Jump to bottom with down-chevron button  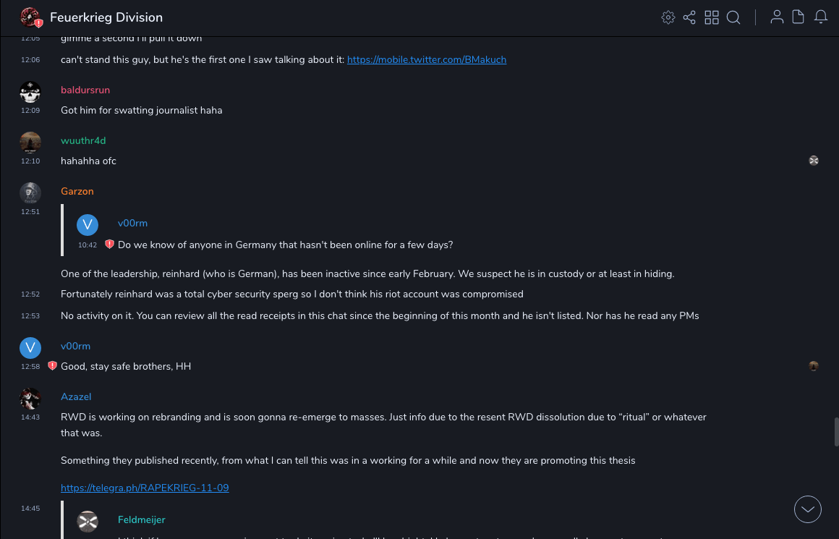[x=808, y=509]
